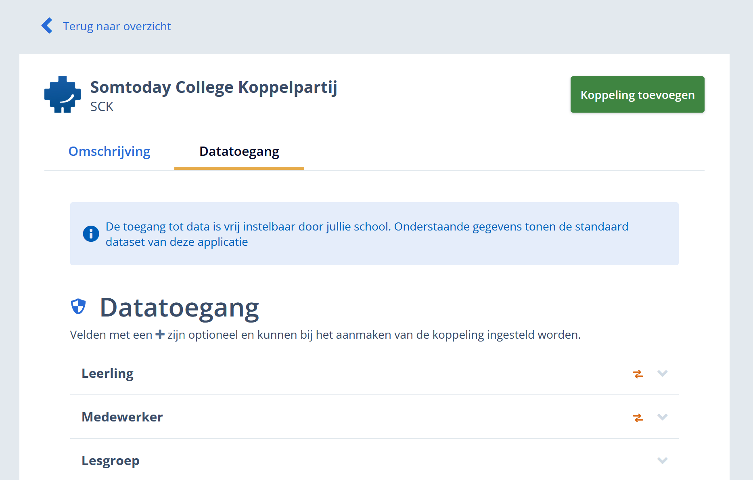
Task: Open Terug naar overzicht link
Action: [117, 26]
